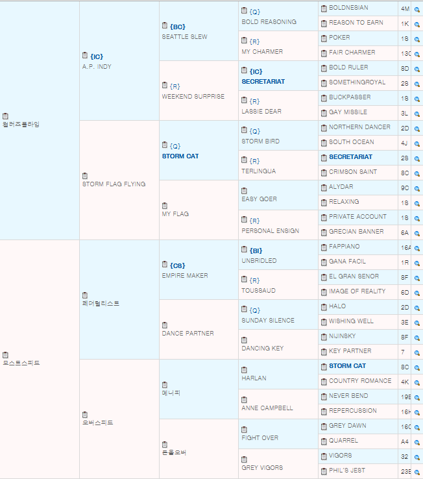The width and height of the screenshot is (423, 479).
Task: Open the clipboard icon above A.P. INDY
Action: [85, 55]
